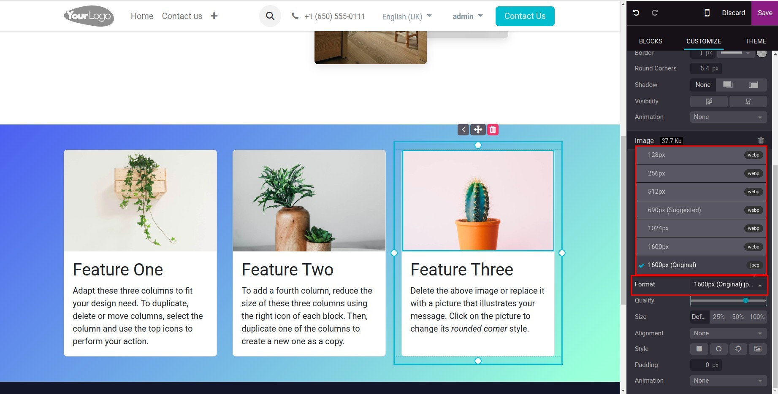Click the cactus image
This screenshot has width=778, height=394.
point(478,201)
